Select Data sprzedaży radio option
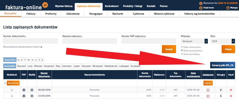The height and width of the screenshot is (99, 239). 182,54
